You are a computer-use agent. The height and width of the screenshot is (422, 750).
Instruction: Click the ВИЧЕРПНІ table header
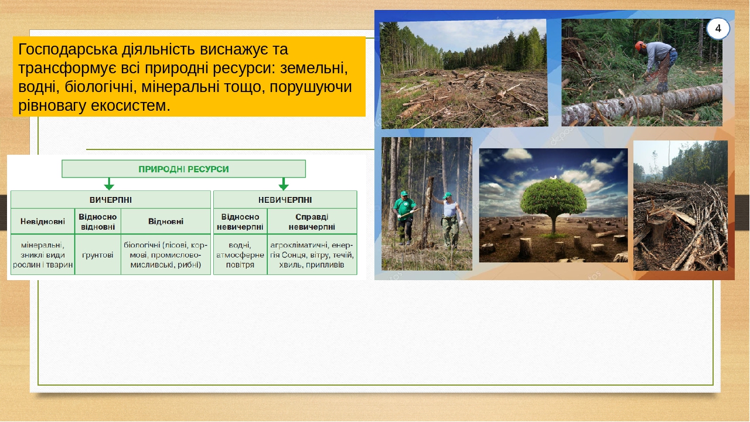pyautogui.click(x=111, y=199)
